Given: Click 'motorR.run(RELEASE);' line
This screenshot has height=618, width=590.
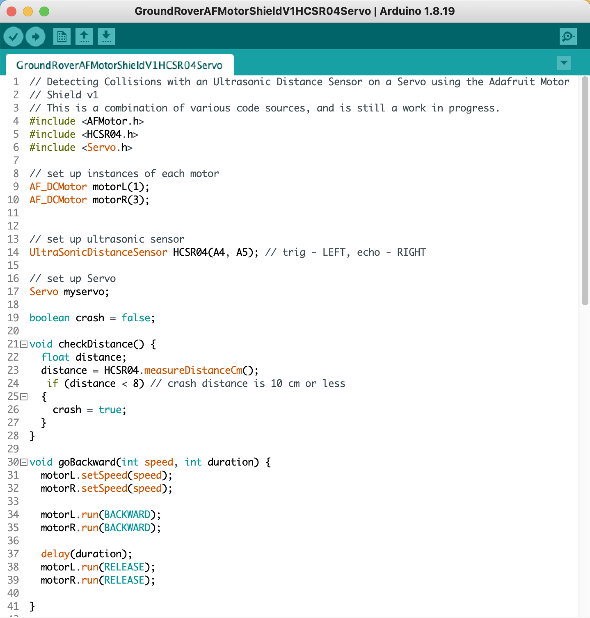Looking at the screenshot, I should click(x=98, y=580).
